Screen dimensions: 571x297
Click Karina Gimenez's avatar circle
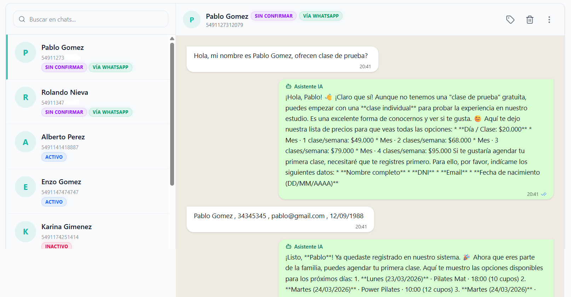point(25,232)
